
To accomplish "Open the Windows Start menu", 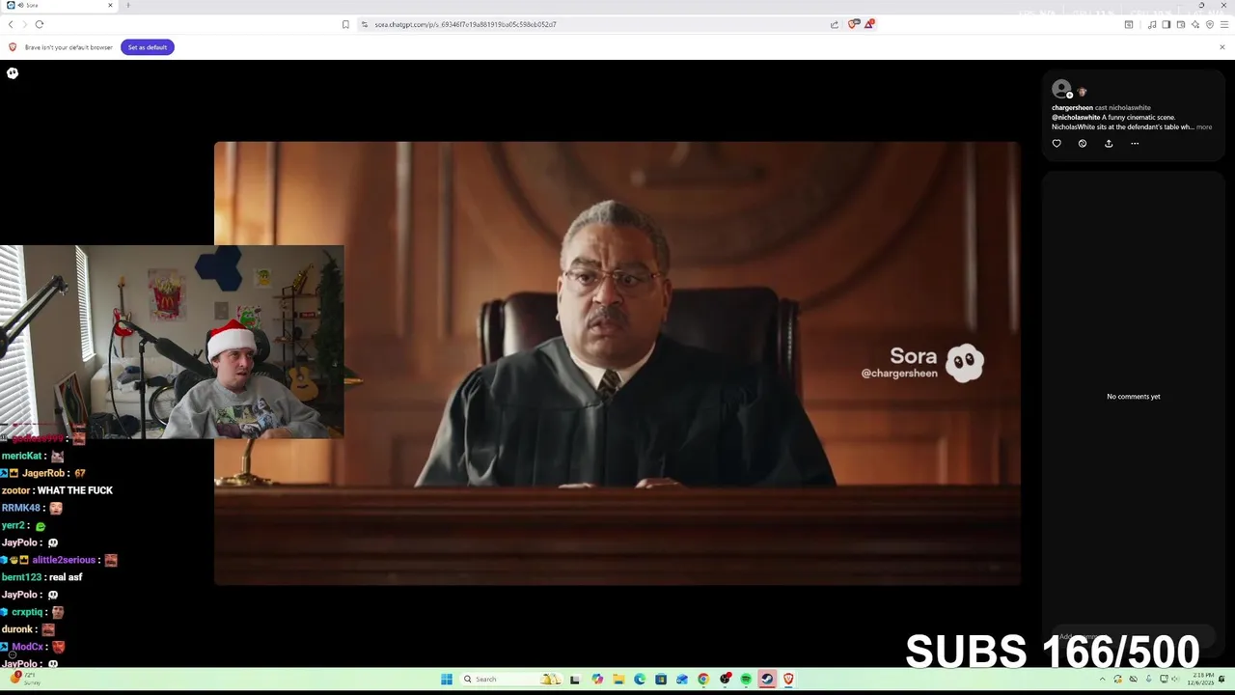I will pyautogui.click(x=447, y=679).
